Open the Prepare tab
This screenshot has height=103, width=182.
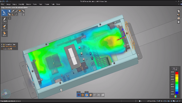coord(47,4)
